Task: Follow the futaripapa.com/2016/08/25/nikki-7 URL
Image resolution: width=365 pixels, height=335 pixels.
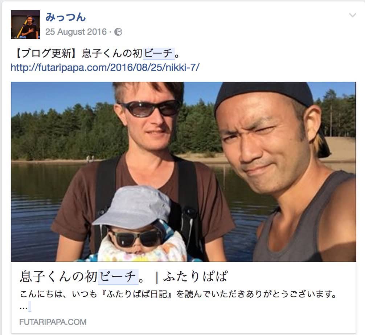Action: pos(105,68)
